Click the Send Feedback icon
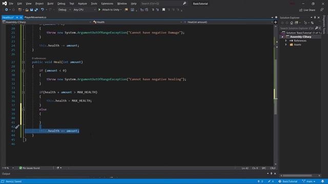This screenshot has width=328, height=184. pos(322,10)
